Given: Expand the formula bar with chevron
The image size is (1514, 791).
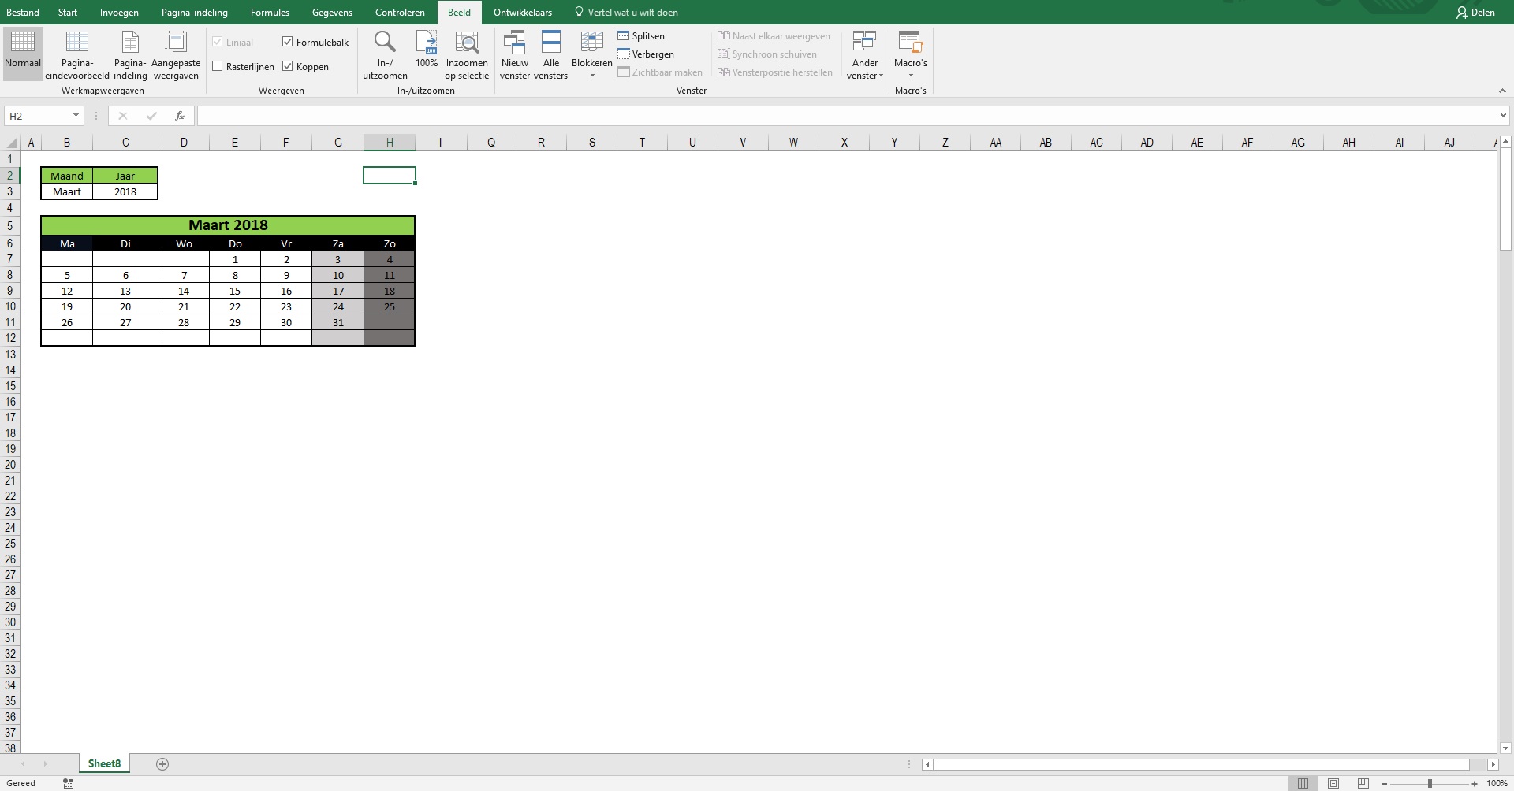Looking at the screenshot, I should pyautogui.click(x=1503, y=116).
